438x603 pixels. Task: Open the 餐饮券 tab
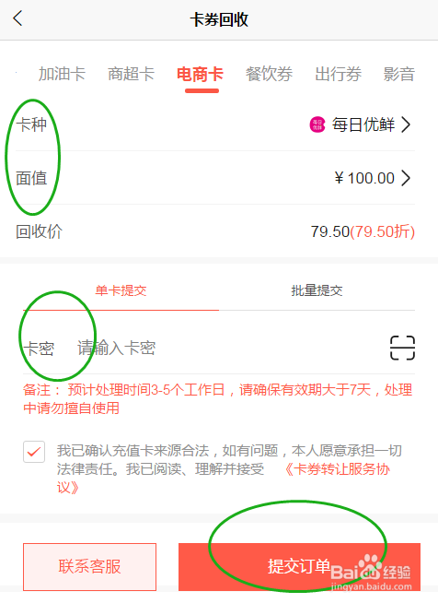(269, 74)
